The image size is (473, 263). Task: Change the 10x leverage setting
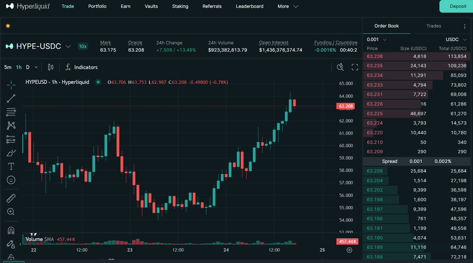coord(83,46)
